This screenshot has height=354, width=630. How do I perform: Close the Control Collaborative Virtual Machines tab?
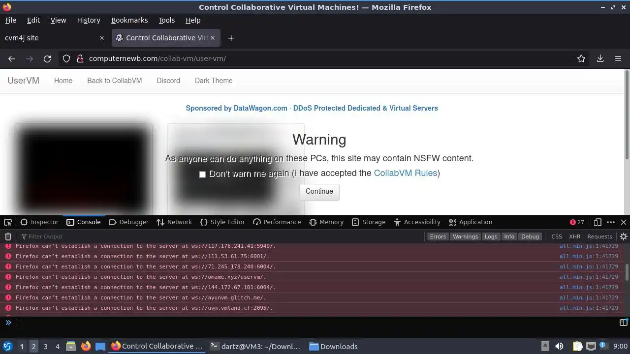click(x=213, y=38)
